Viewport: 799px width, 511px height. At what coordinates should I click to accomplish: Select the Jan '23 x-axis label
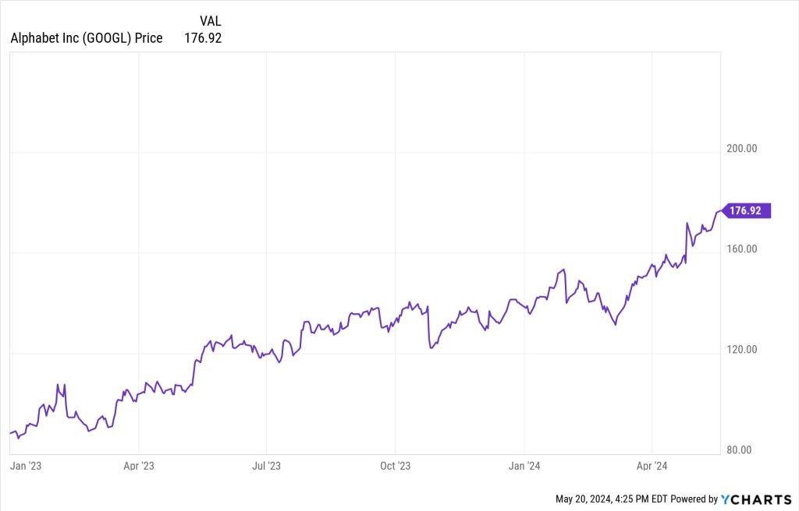click(26, 466)
